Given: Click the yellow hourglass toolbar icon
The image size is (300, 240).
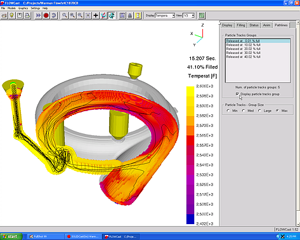Looking at the screenshot, I should point(138,15).
